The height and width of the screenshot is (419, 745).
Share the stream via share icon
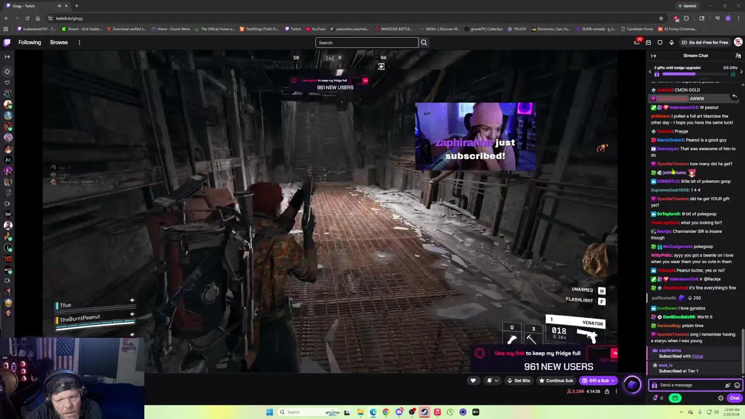tap(606, 392)
